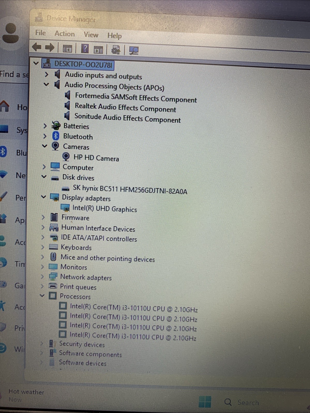Screen dimensions: 310x413
Task: Open the Help menu
Action: [114, 36]
